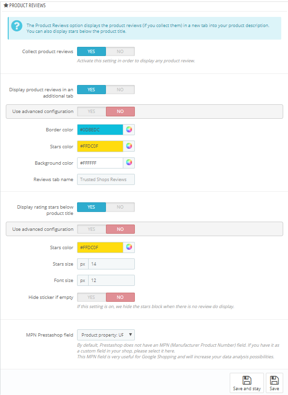Screen dimensions: 288x395
Task: Click the #0DBEDC border color field
Action: pos(100,130)
